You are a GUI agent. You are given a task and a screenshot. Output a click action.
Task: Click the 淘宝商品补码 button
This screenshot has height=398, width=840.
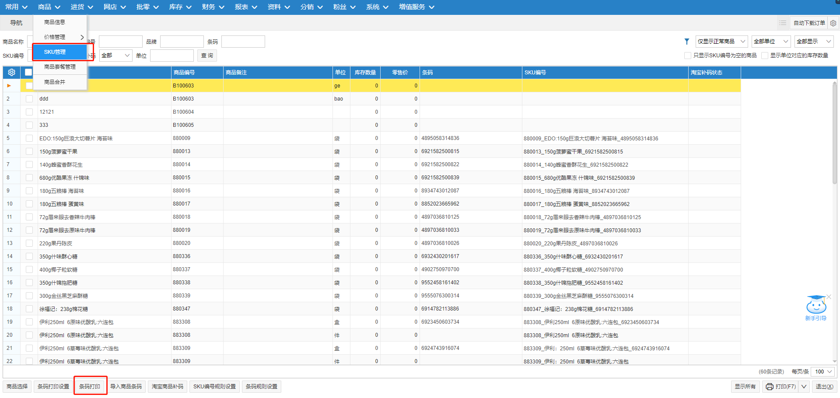pyautogui.click(x=168, y=387)
